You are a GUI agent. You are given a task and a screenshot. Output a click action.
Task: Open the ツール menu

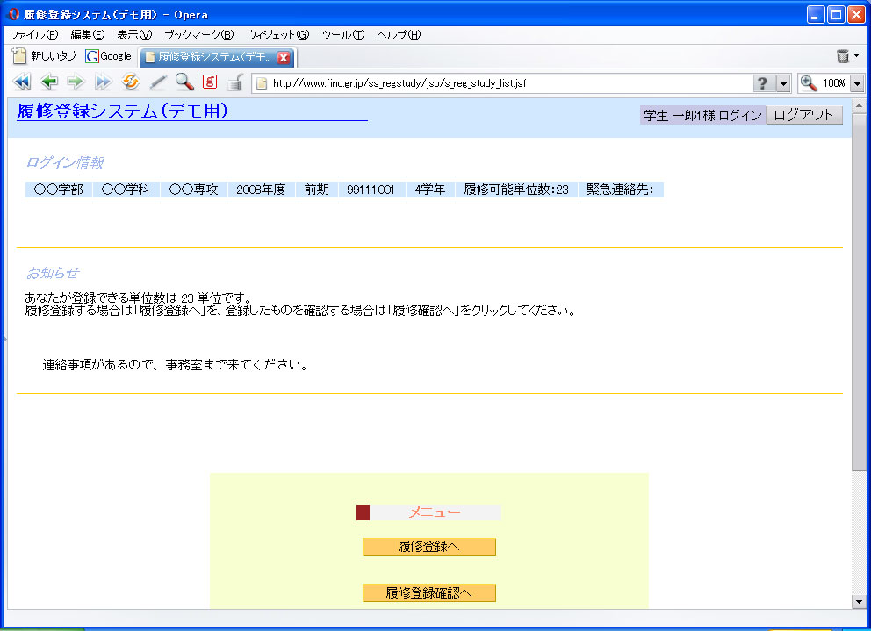(342, 35)
